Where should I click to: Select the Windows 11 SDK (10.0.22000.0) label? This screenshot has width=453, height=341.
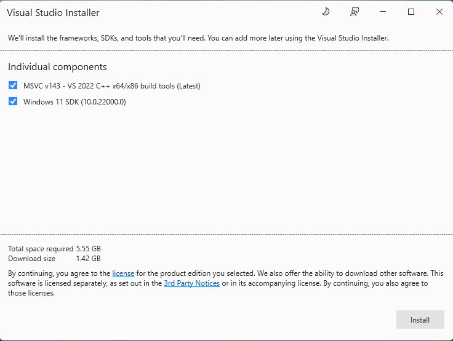[x=74, y=102]
